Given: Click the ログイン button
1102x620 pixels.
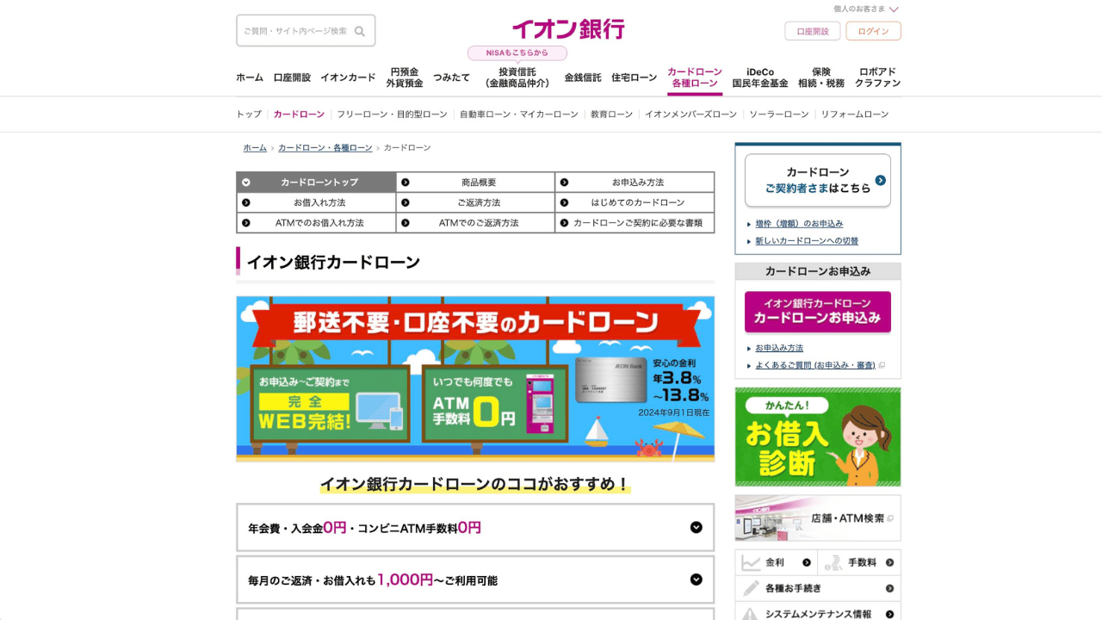Looking at the screenshot, I should (x=874, y=31).
